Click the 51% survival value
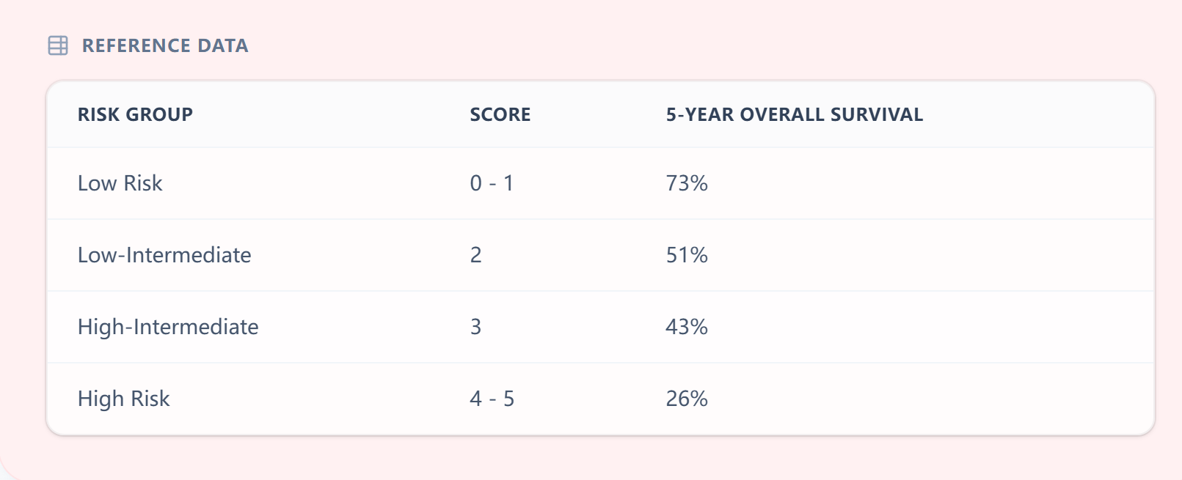This screenshot has width=1182, height=480. pyautogui.click(x=686, y=255)
